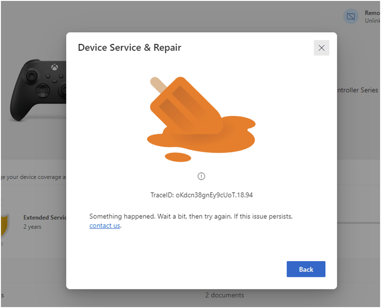Click the remove device icon

pos(350,16)
